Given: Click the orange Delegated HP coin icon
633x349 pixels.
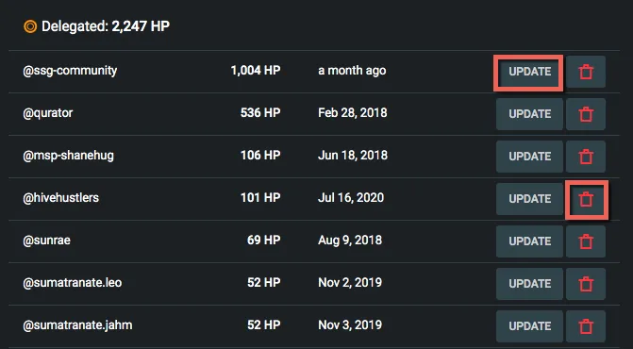Looking at the screenshot, I should coord(30,26).
